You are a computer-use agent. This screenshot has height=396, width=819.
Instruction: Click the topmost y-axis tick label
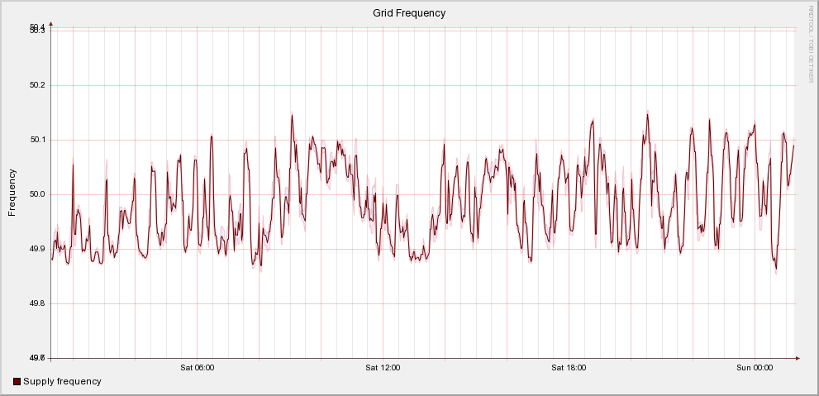[37, 29]
